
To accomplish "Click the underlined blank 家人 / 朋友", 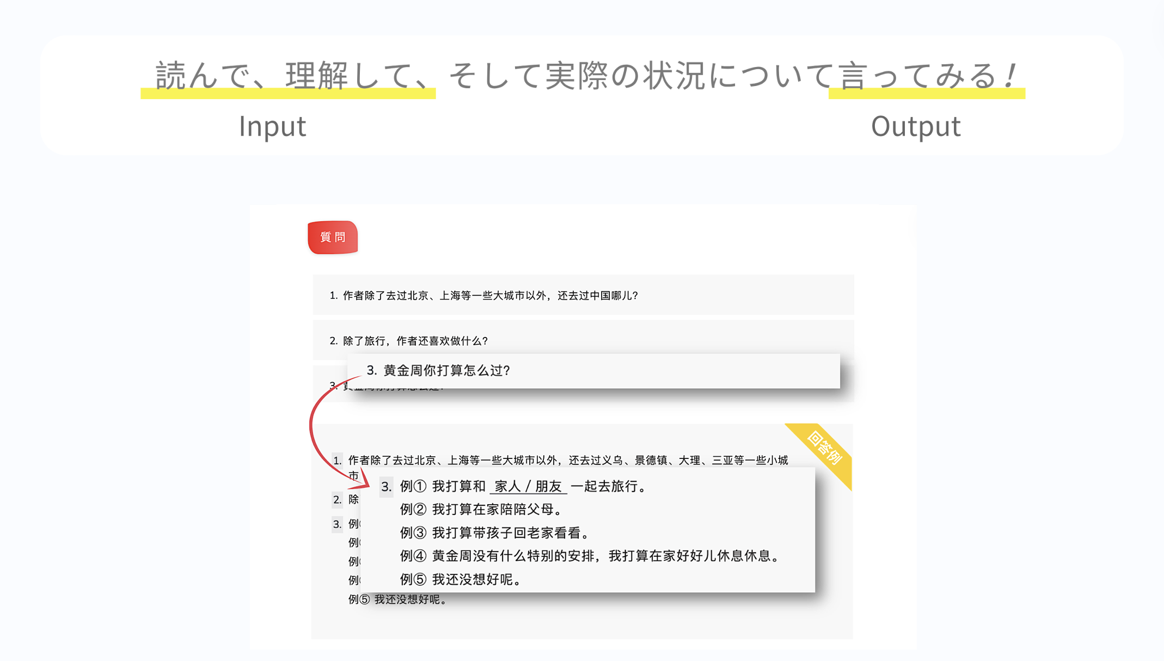I will coord(528,487).
